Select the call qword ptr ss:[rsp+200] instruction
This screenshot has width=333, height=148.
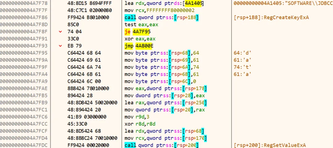161,145
